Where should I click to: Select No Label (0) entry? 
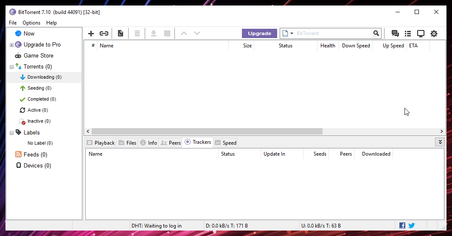pyautogui.click(x=40, y=143)
